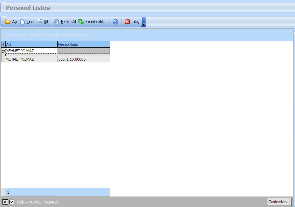Click the Sil recycle bin icon
This screenshot has height=207, width=295.
[40, 22]
